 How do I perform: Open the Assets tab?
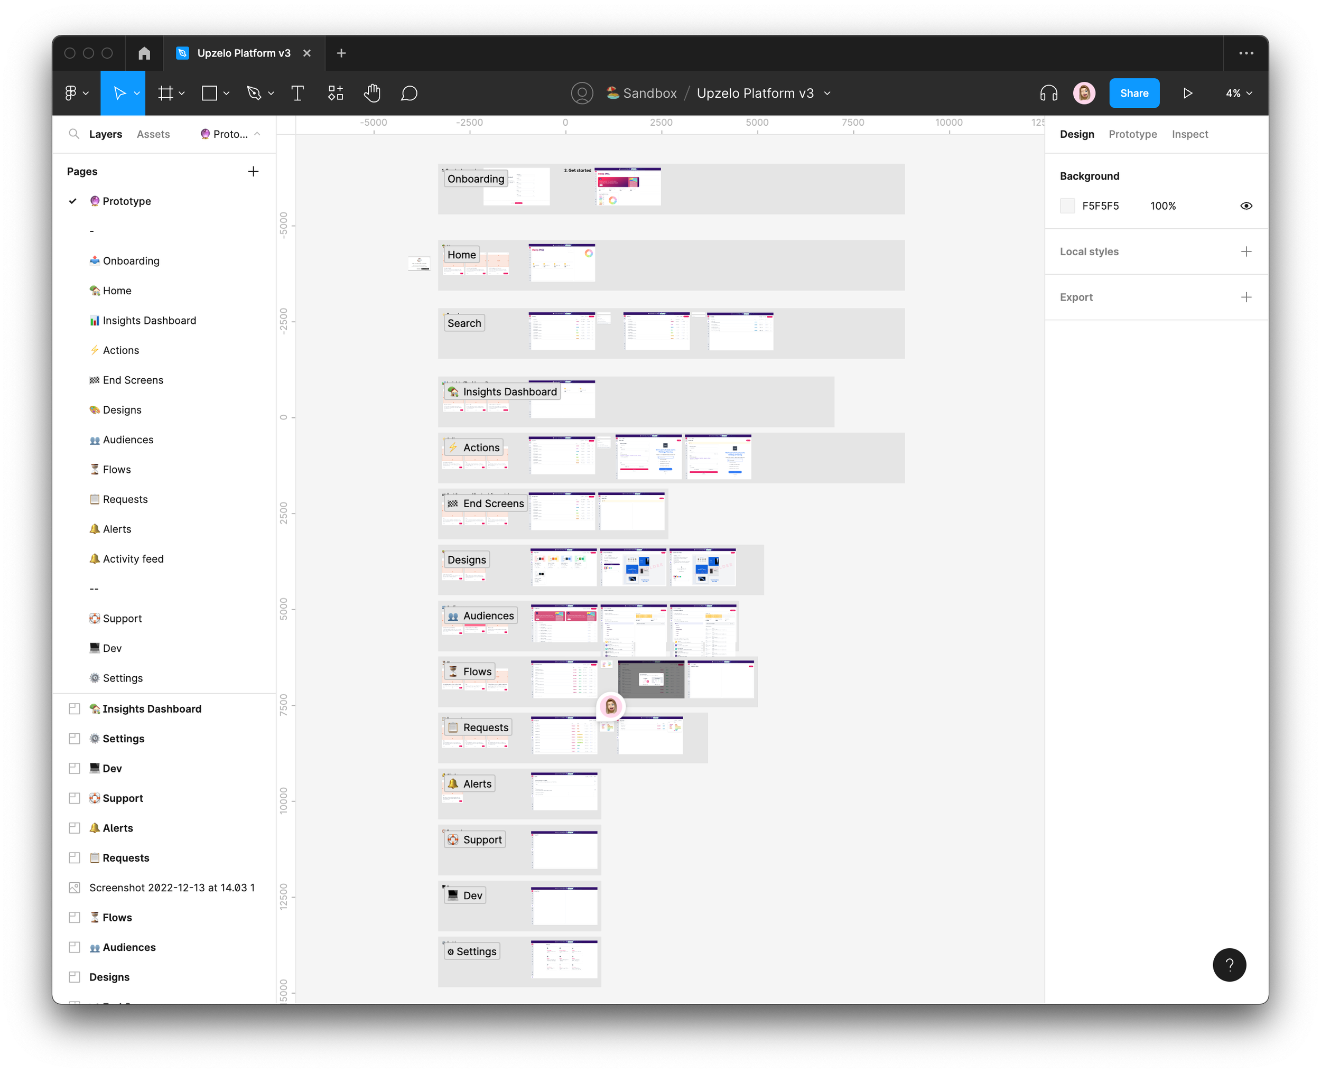click(153, 134)
